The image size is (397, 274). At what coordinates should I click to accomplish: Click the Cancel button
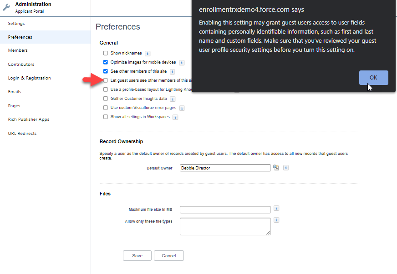coord(168,256)
